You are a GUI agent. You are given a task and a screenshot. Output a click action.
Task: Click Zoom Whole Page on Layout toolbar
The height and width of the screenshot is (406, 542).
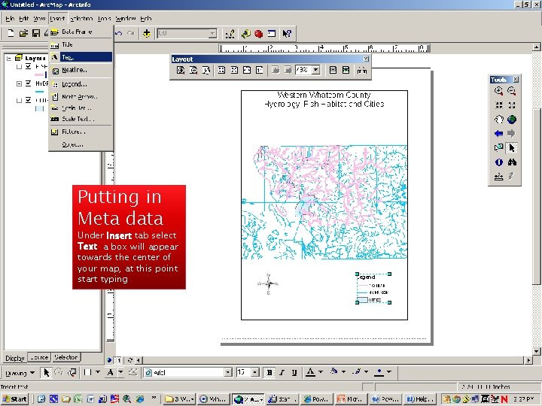click(247, 70)
